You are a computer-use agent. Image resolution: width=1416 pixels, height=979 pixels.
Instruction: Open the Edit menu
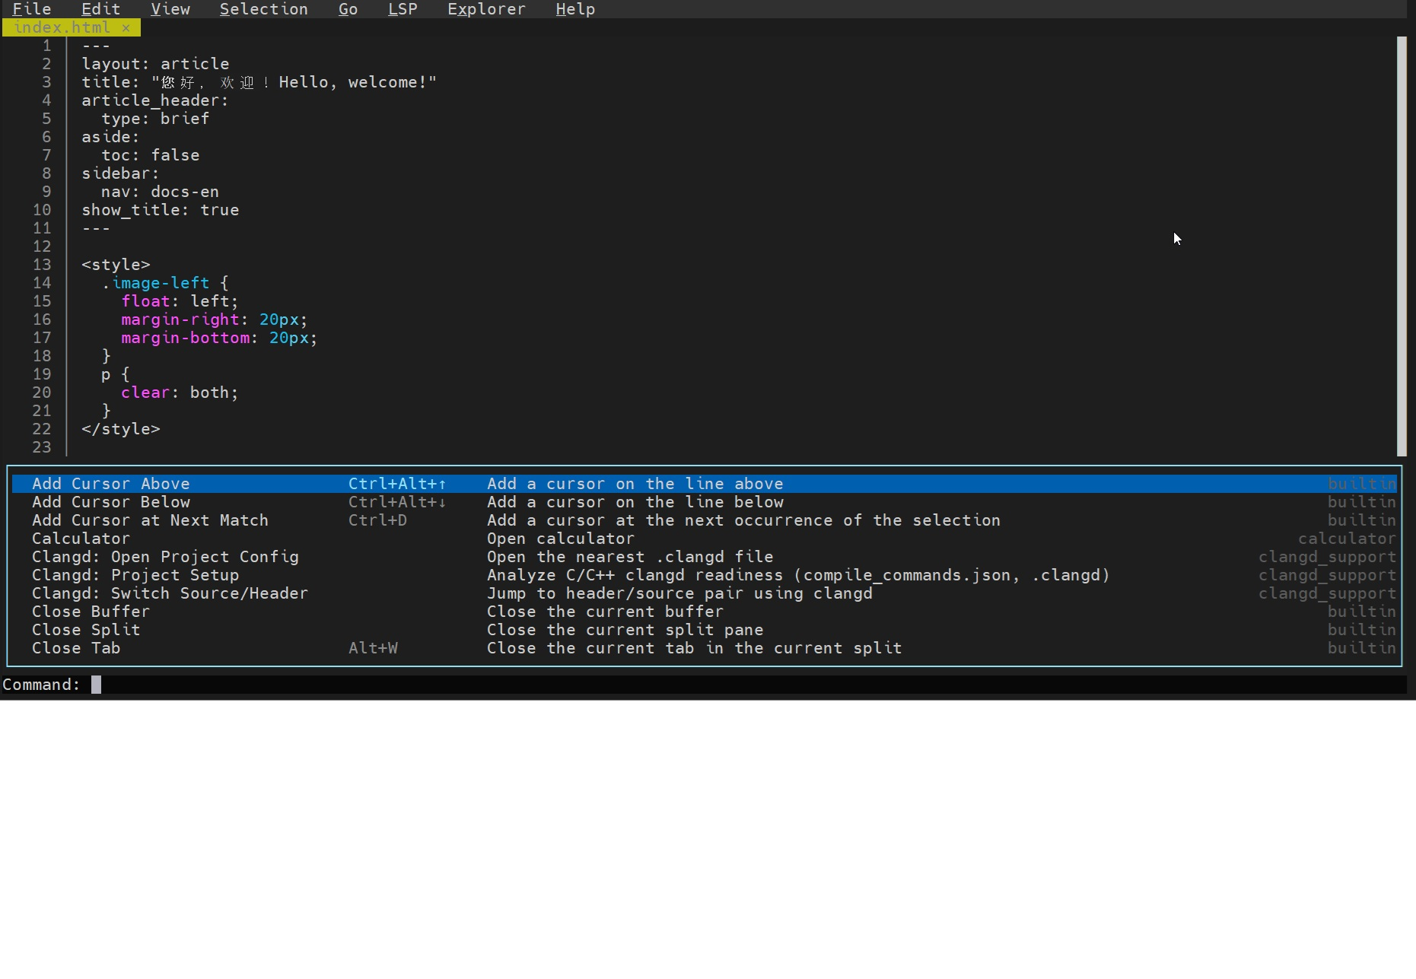coord(100,9)
